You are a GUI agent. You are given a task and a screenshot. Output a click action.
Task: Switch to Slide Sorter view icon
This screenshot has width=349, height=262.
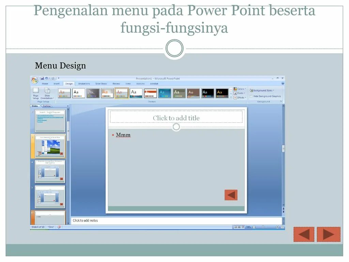point(239,227)
